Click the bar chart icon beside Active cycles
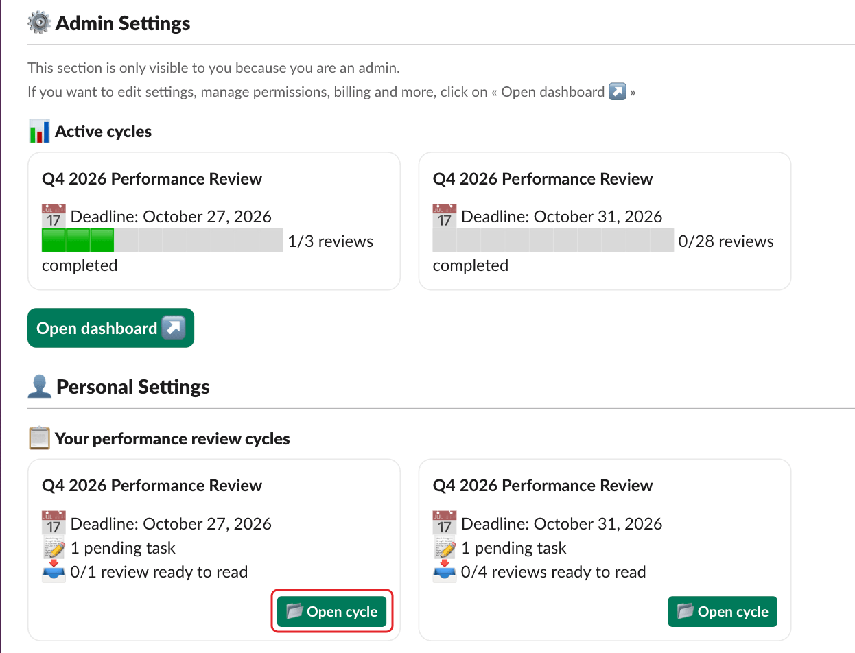Viewport: 855px width, 653px height. point(39,131)
